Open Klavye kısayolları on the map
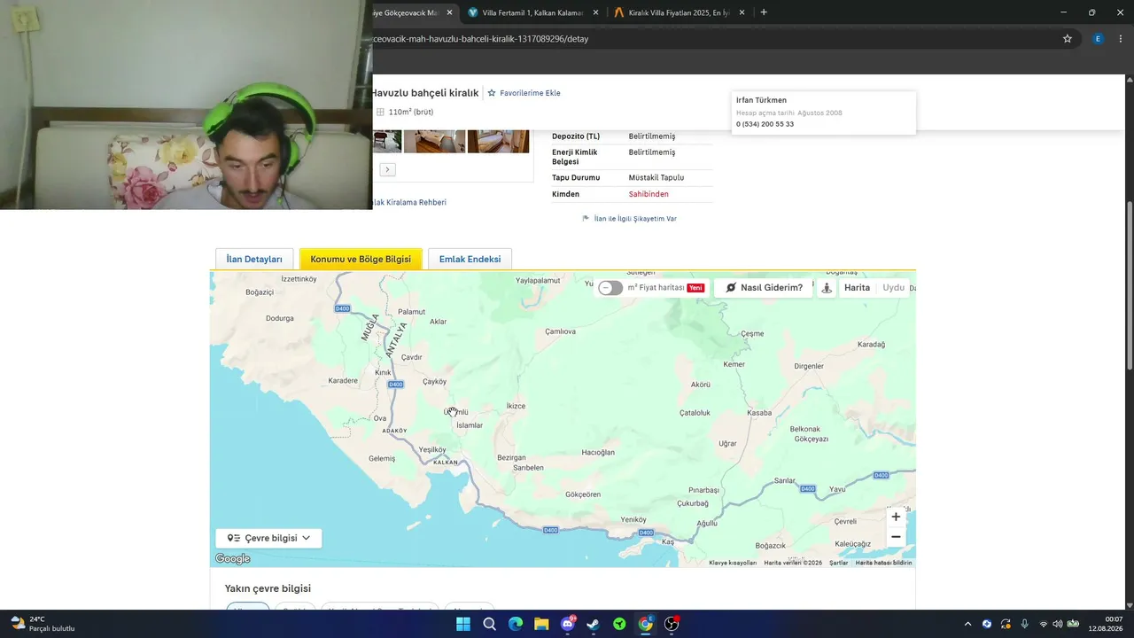 (733, 563)
